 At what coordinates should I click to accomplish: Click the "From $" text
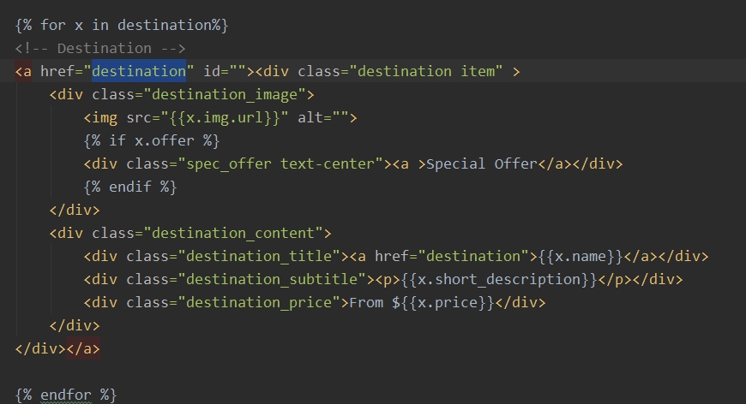(375, 302)
